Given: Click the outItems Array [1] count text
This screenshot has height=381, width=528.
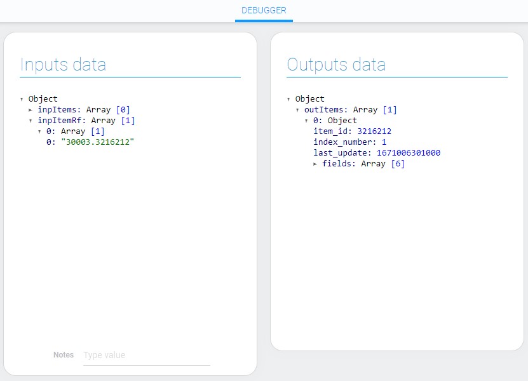Looking at the screenshot, I should tap(389, 110).
